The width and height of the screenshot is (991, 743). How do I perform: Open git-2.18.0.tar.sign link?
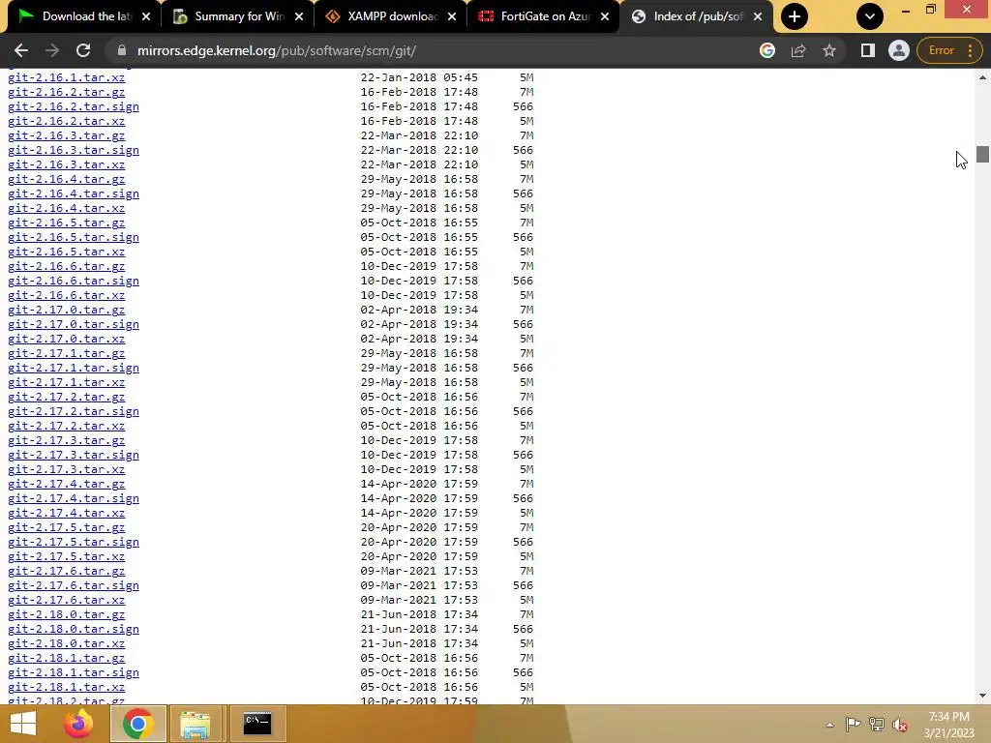74,629
